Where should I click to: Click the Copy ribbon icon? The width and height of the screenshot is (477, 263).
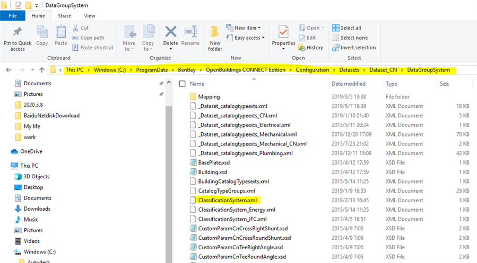pos(42,32)
